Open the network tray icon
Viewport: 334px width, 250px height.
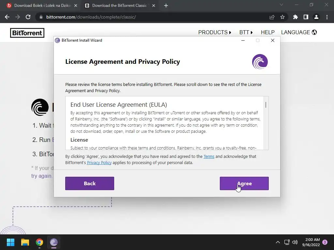287,242
